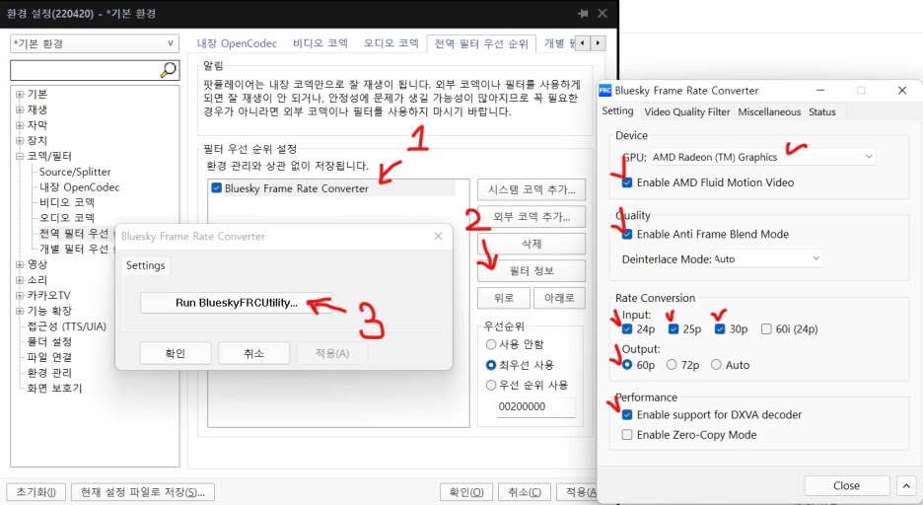The height and width of the screenshot is (505, 923).
Task: Switch to 오디오 코덱 tab
Action: [390, 43]
